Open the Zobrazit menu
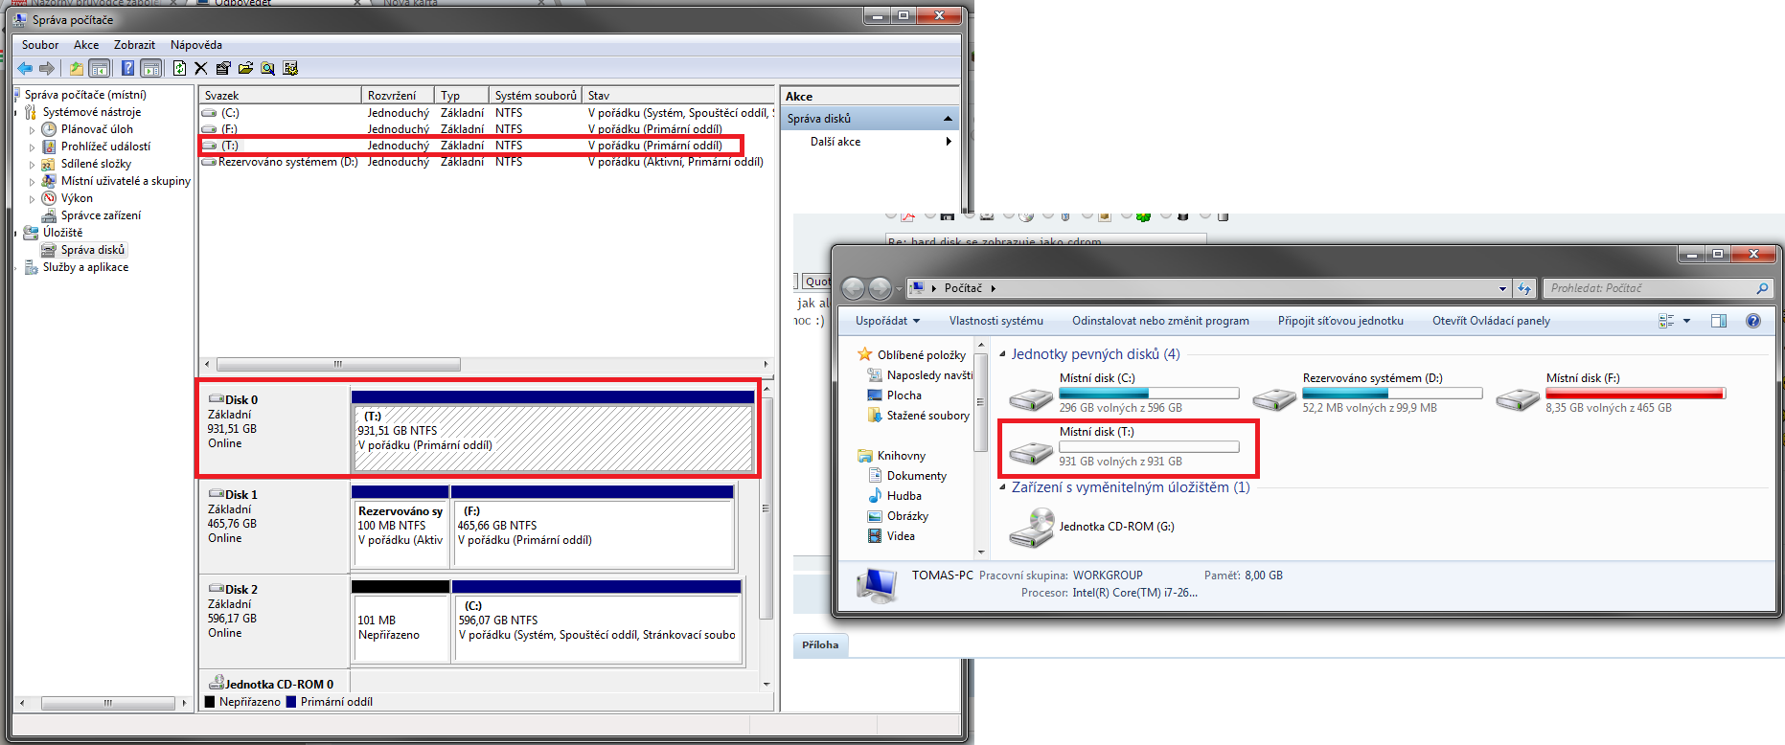Image resolution: width=1785 pixels, height=745 pixels. tap(134, 45)
